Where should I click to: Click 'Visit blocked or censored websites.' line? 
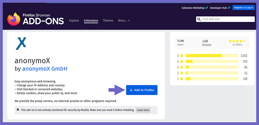tap(39, 89)
